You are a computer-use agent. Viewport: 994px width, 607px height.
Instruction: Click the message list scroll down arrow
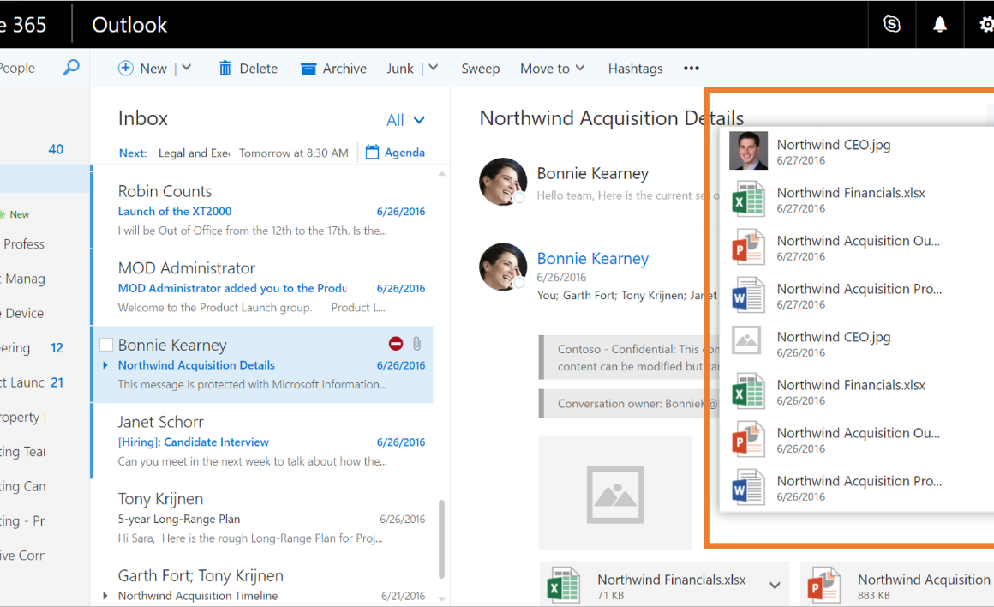tap(442, 598)
